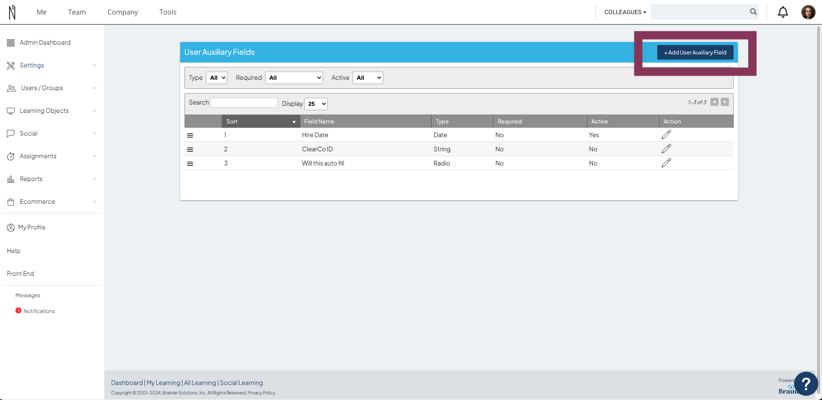The width and height of the screenshot is (822, 400).
Task: Click the Type column header
Action: (x=462, y=121)
